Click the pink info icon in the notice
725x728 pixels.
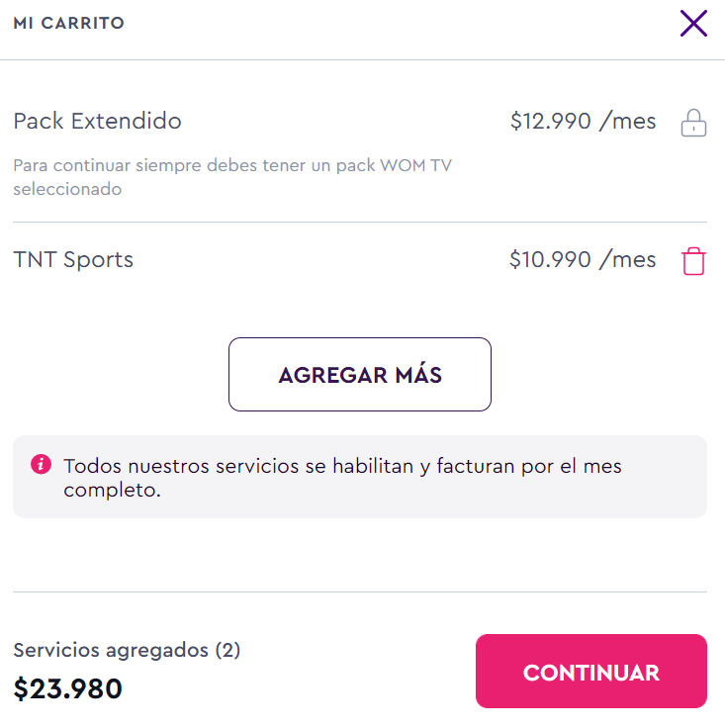41,464
